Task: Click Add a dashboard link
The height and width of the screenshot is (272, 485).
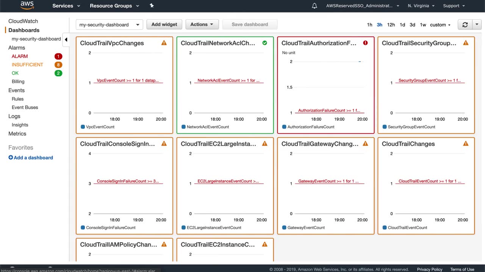Action: (31, 158)
